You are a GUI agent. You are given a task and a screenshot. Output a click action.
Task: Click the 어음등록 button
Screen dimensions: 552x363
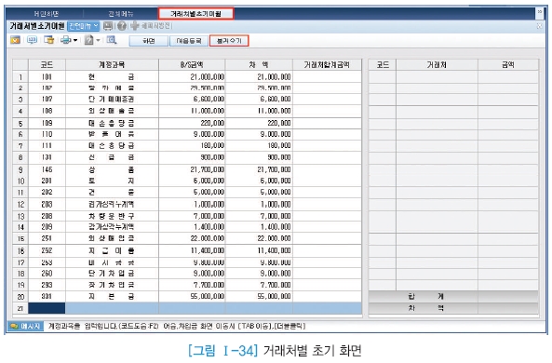189,41
